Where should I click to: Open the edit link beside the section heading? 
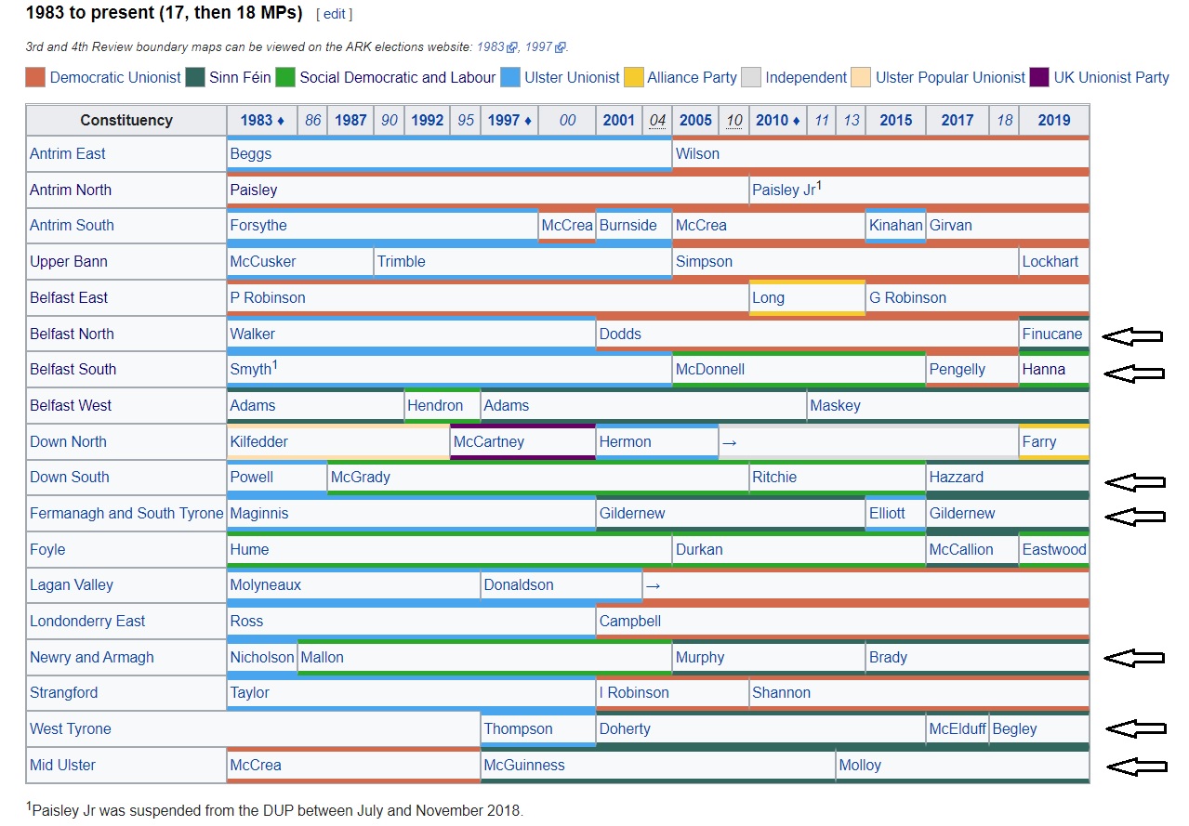[x=334, y=14]
